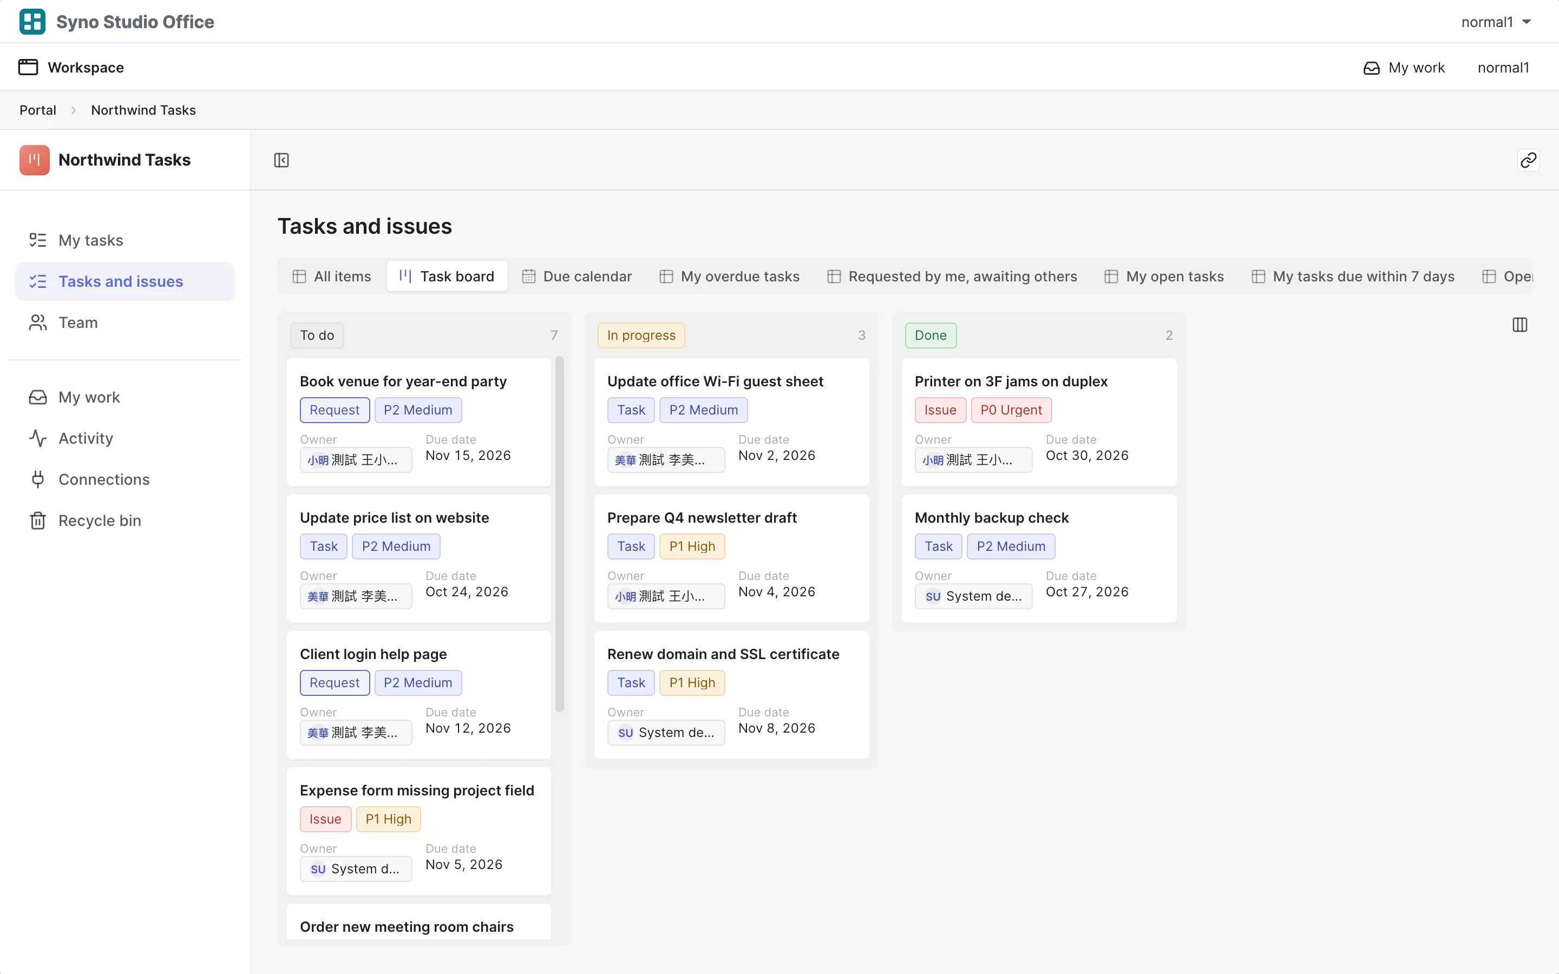Switch to the All items tab

332,277
